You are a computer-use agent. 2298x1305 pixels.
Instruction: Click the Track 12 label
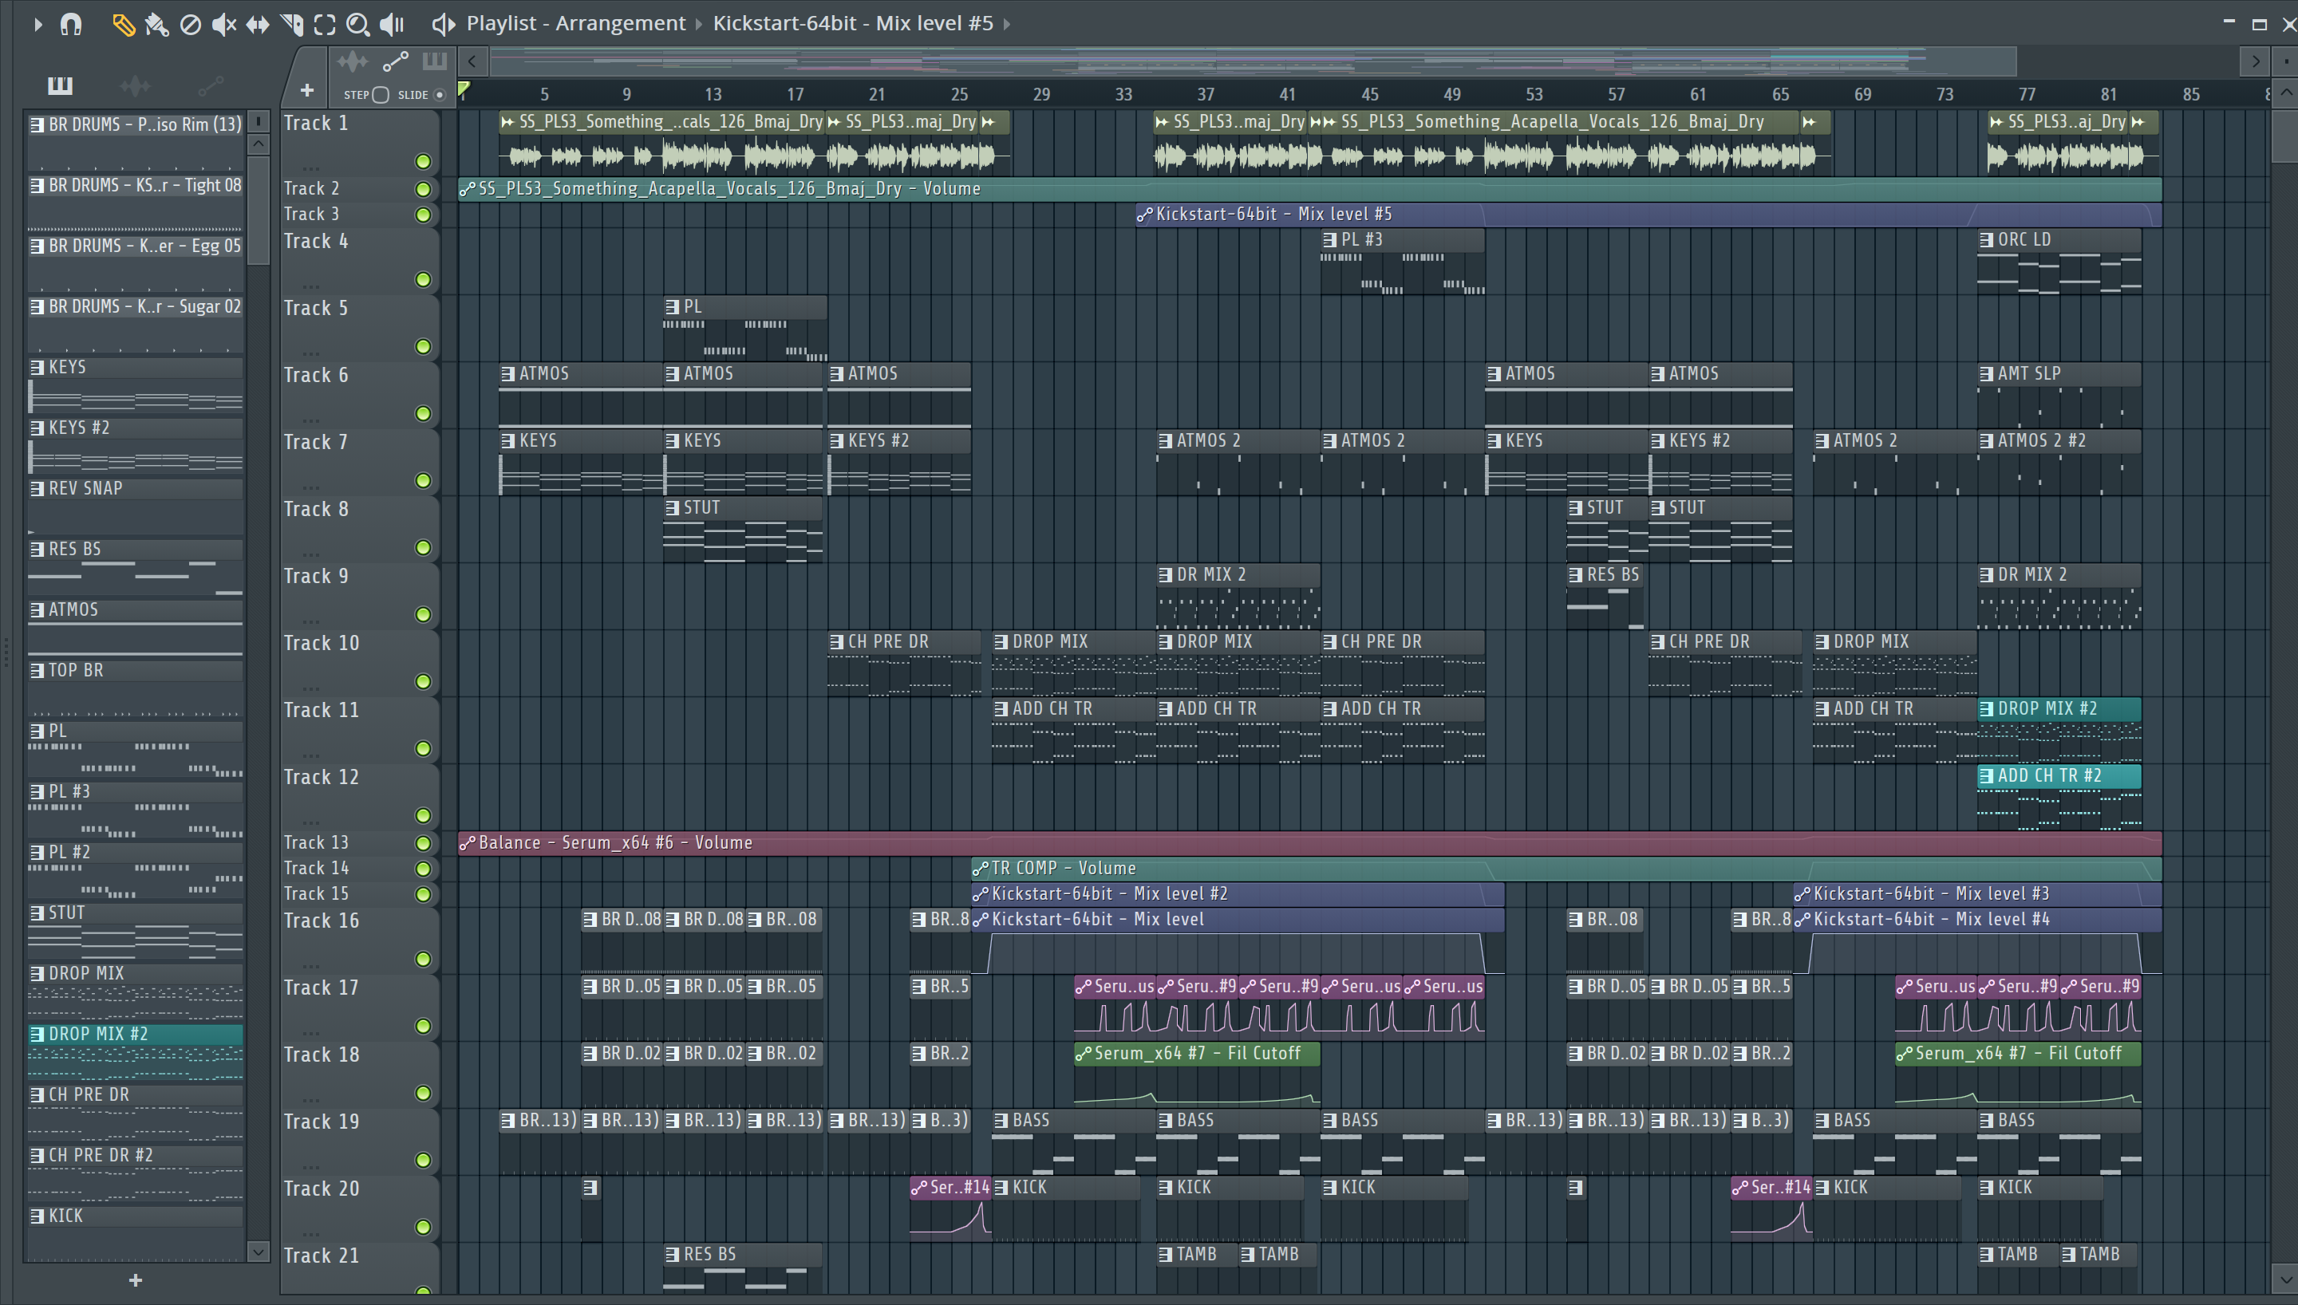[x=321, y=777]
